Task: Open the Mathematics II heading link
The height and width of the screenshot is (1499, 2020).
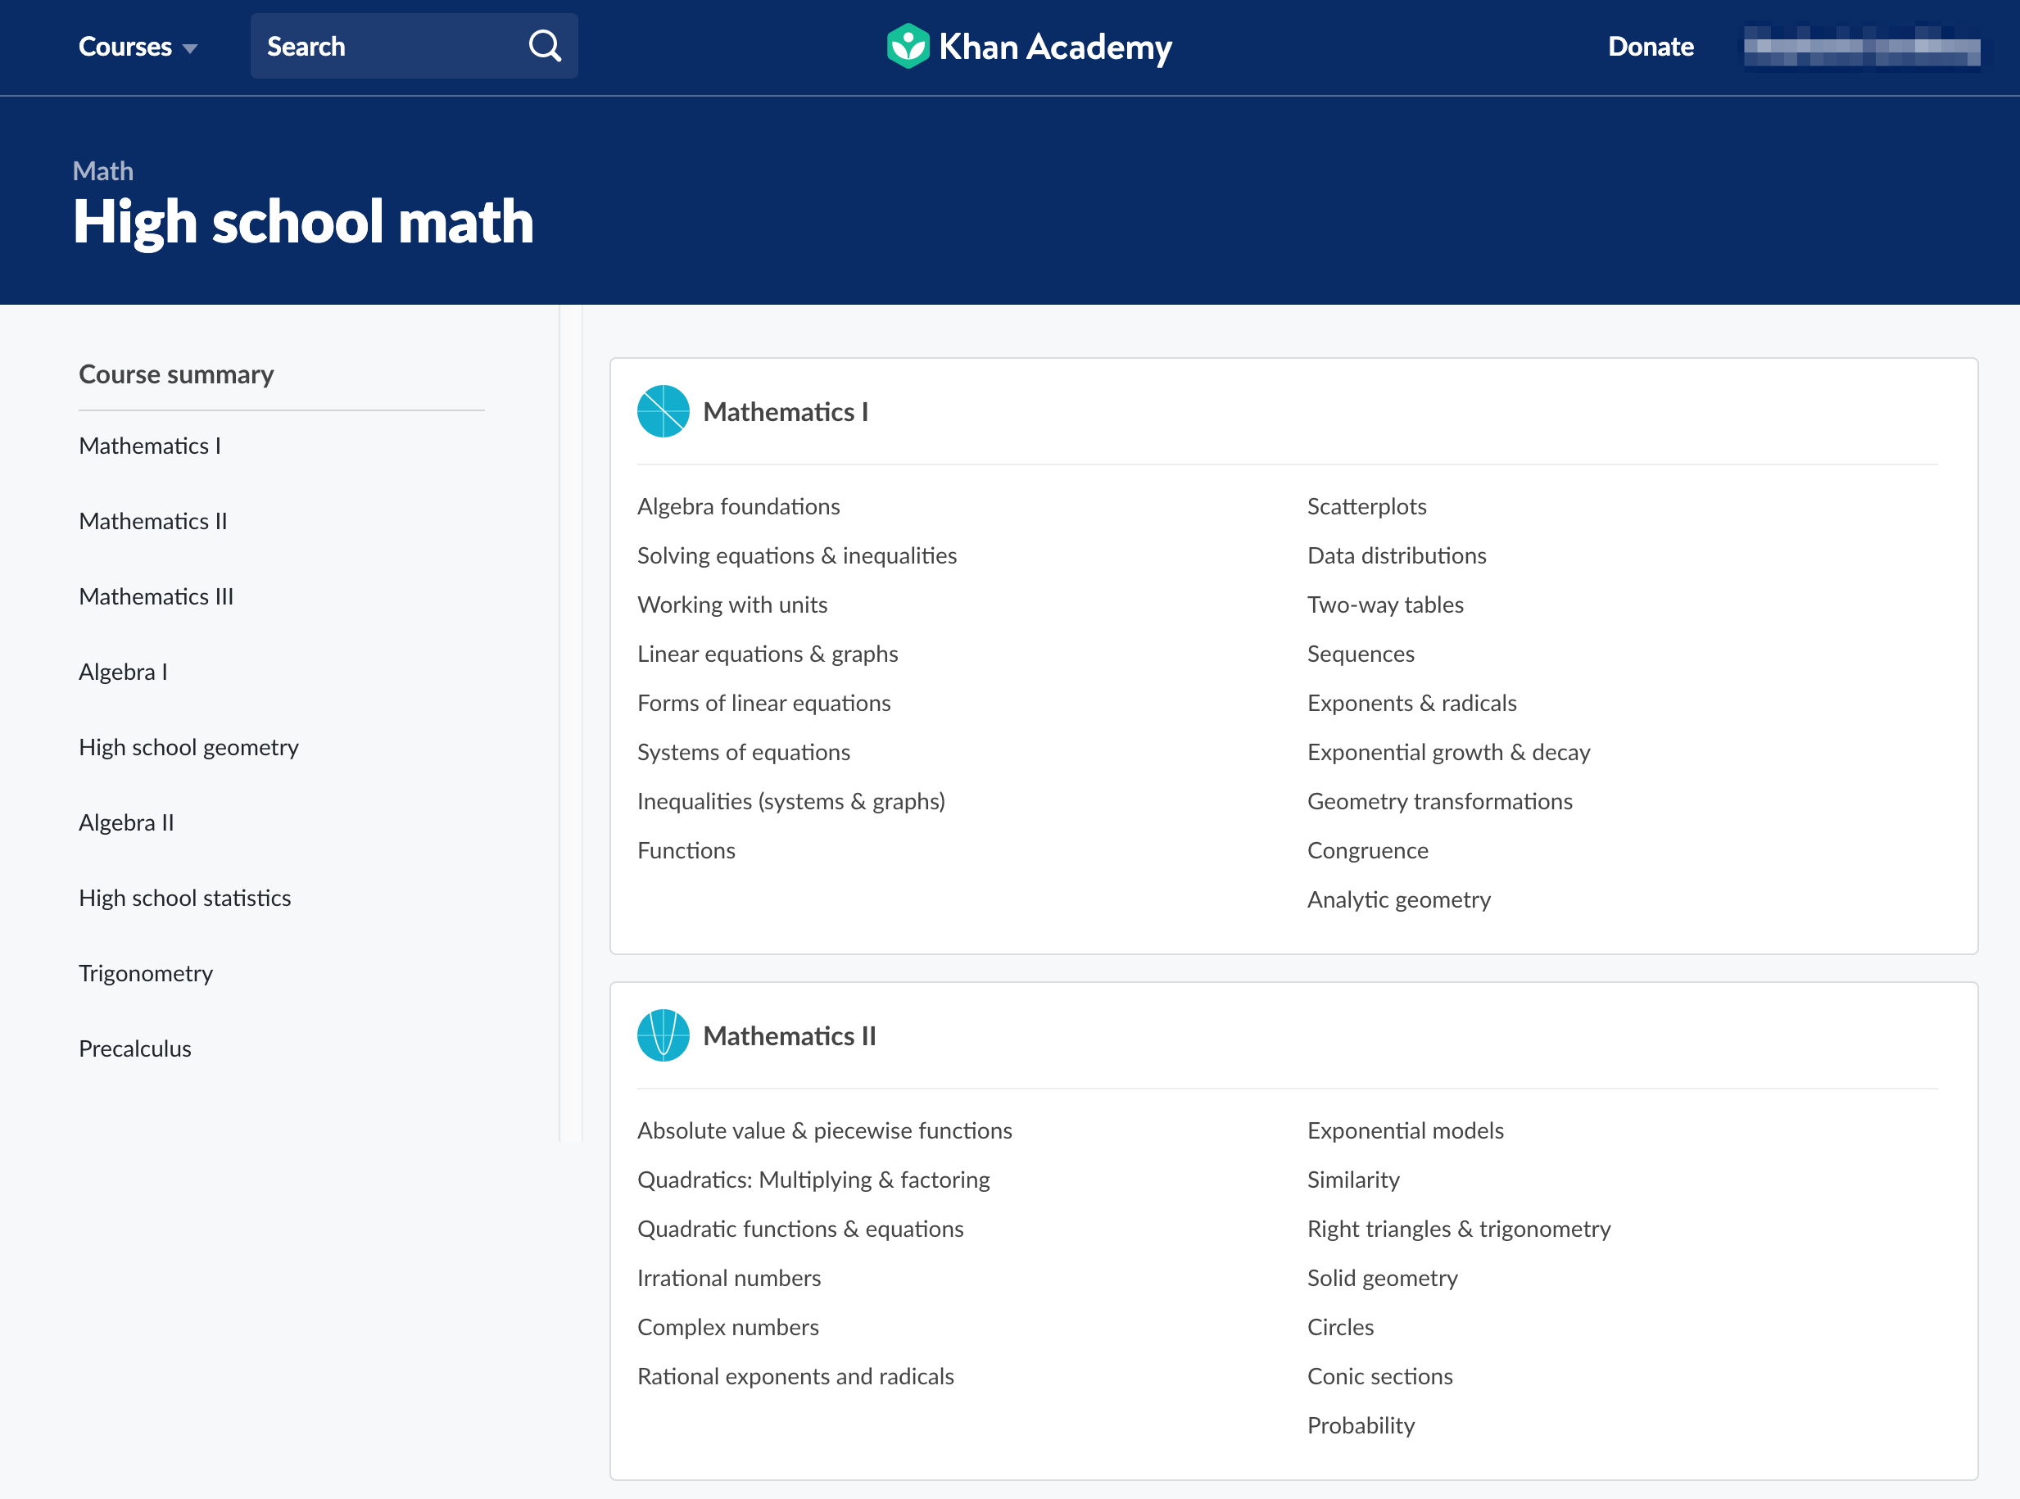Action: (790, 1035)
